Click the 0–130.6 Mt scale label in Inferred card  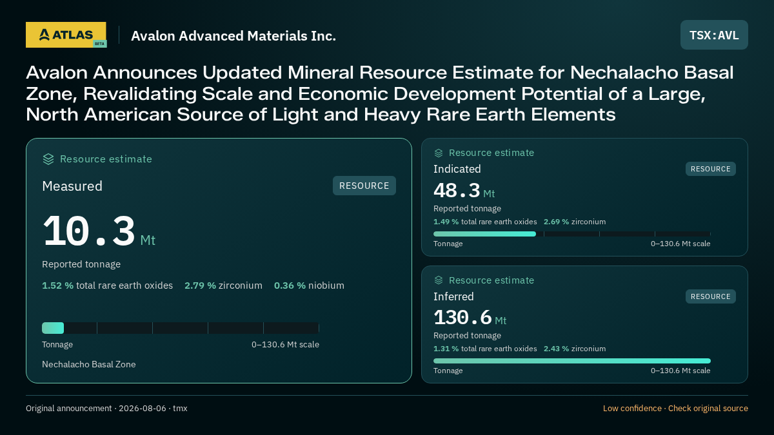tap(680, 371)
